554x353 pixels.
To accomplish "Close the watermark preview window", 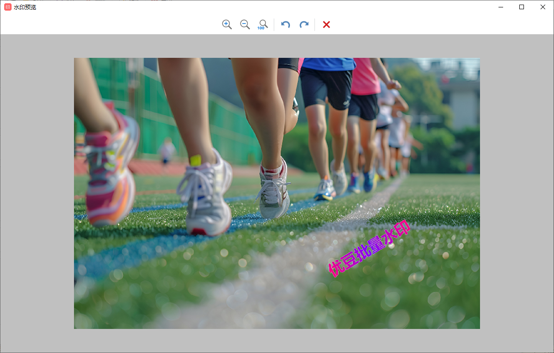I will (543, 7).
